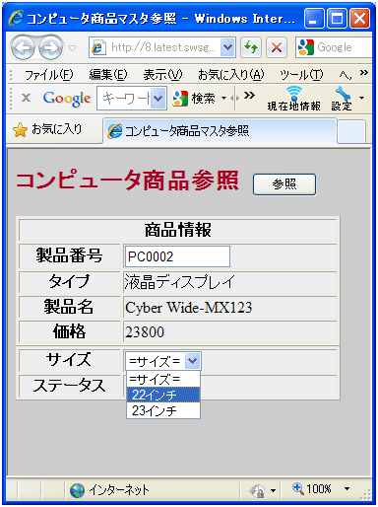
Task: Open the 編集(E) menu
Action: coord(108,75)
